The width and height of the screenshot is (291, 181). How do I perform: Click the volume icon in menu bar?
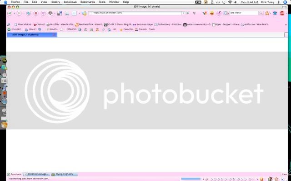coord(236,2)
